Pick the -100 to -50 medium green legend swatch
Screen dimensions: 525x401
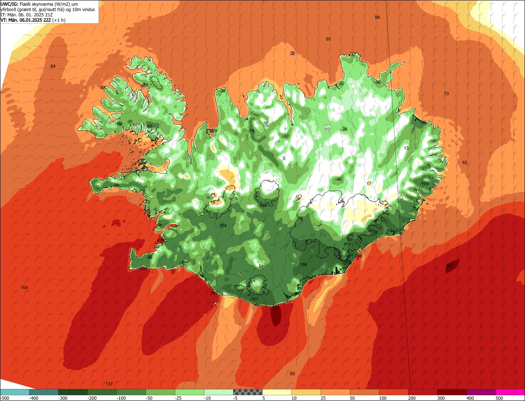(x=131, y=392)
